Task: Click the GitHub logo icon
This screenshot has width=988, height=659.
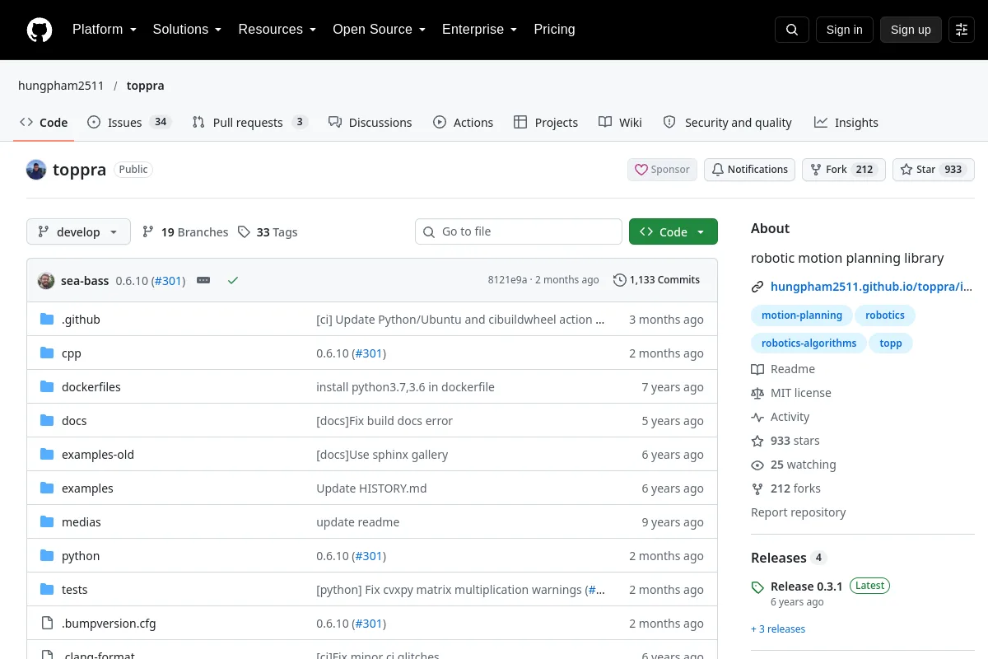Action: pyautogui.click(x=40, y=30)
